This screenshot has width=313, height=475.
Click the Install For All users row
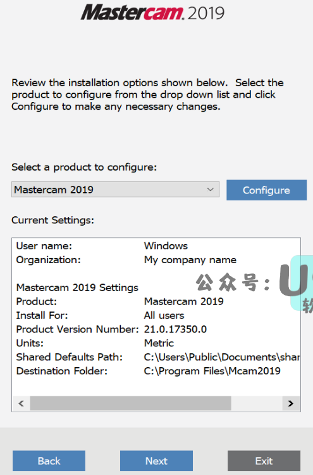[100, 315]
